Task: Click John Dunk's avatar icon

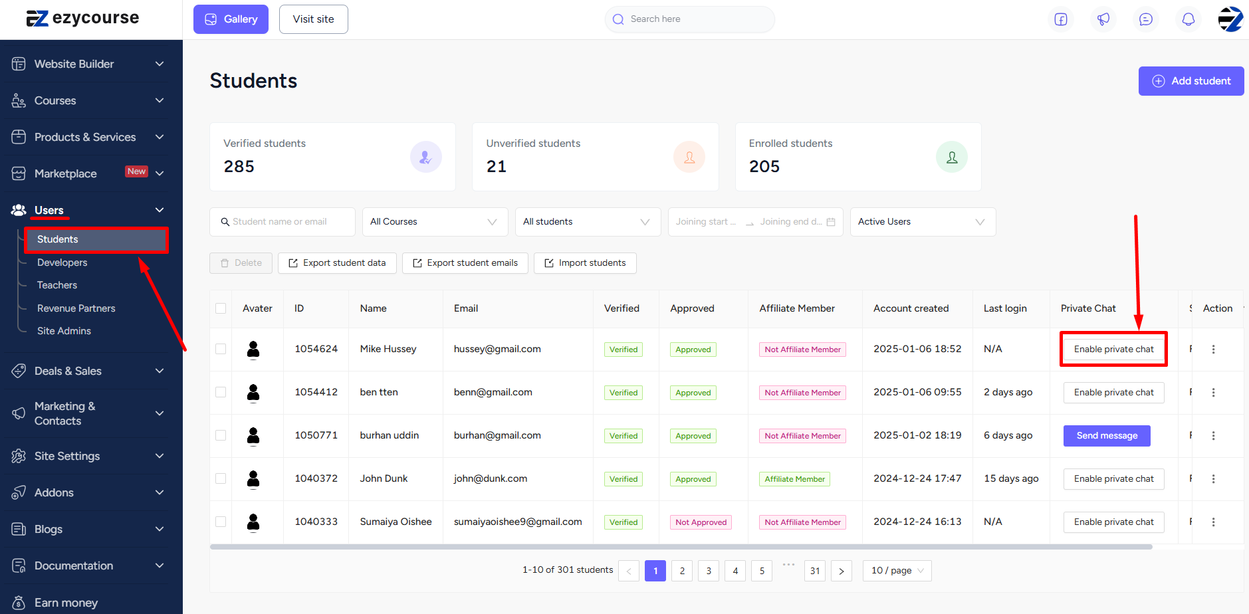Action: coord(253,478)
